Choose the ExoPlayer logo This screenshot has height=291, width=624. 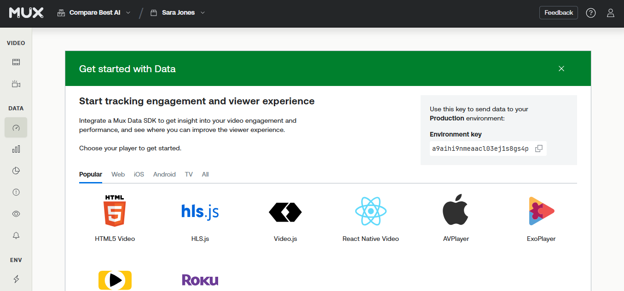(x=541, y=211)
